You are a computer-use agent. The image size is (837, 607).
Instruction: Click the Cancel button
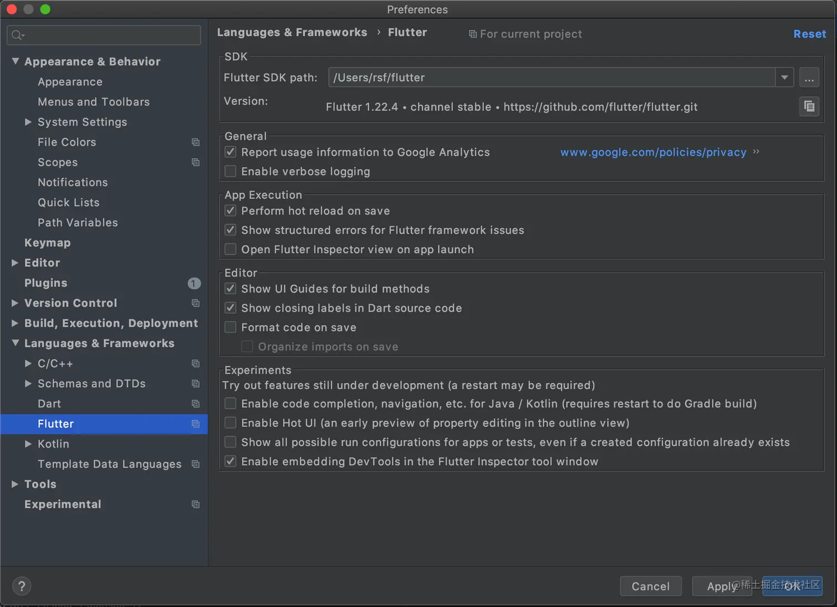pos(650,586)
